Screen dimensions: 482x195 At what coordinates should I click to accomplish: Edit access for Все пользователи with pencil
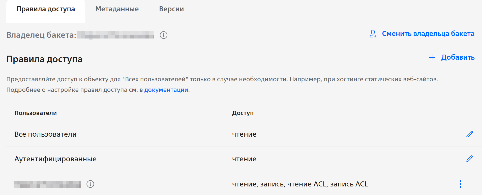pos(469,134)
